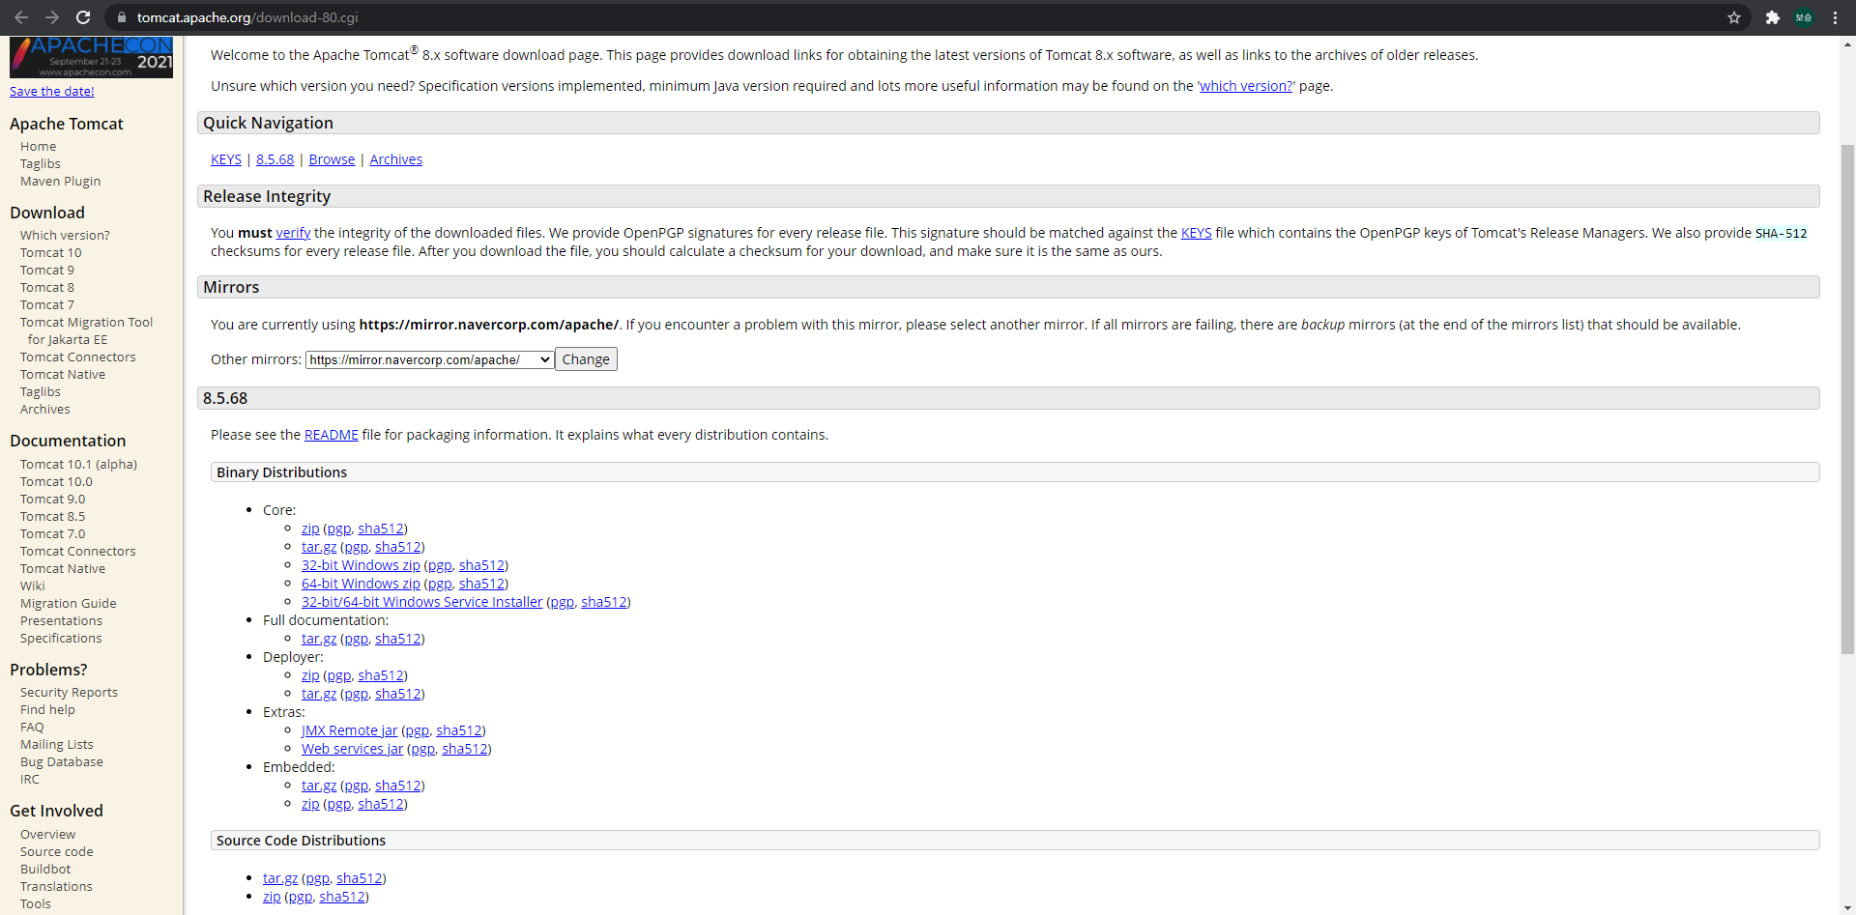This screenshot has height=915, width=1856.
Task: Open the Save the date! link
Action: click(x=52, y=91)
